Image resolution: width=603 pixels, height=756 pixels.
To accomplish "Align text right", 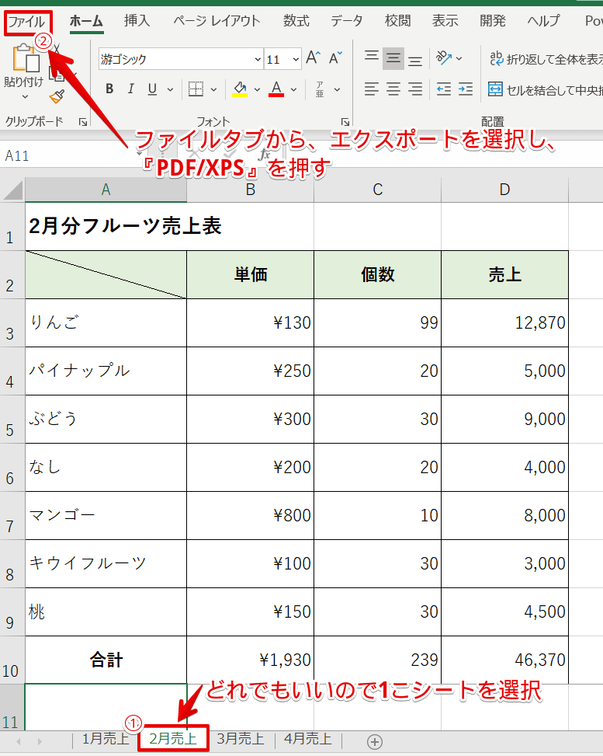I will [x=415, y=89].
